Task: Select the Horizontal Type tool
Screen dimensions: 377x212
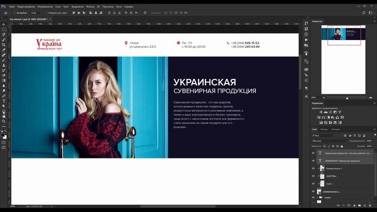Action: tap(4, 101)
